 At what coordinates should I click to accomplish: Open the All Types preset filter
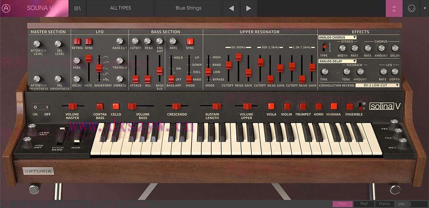(120, 8)
